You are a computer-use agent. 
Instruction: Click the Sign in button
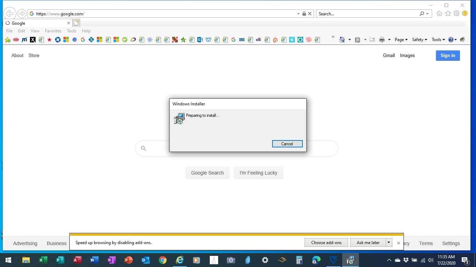click(448, 56)
